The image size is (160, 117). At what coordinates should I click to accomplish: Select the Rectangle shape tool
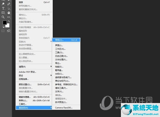pyautogui.click(x=3, y=13)
